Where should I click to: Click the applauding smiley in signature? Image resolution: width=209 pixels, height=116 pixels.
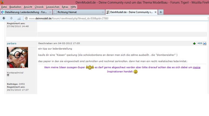90,67
